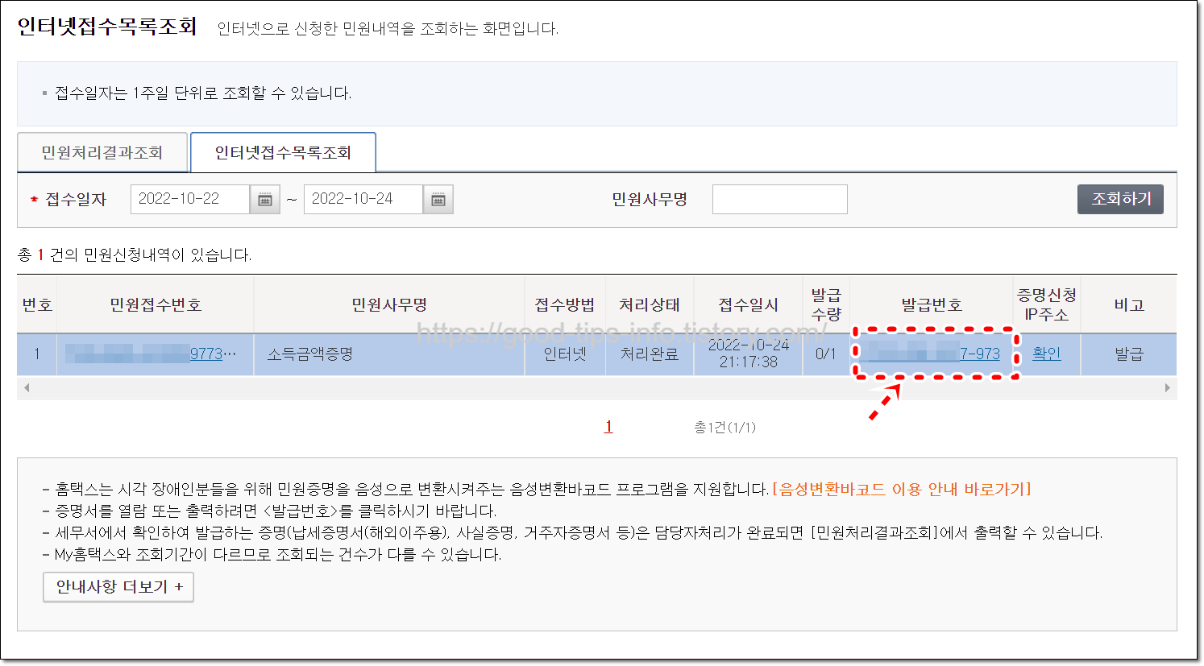The width and height of the screenshot is (1204, 666).
Task: Click the table scrollbar left arrow
Action: click(27, 388)
